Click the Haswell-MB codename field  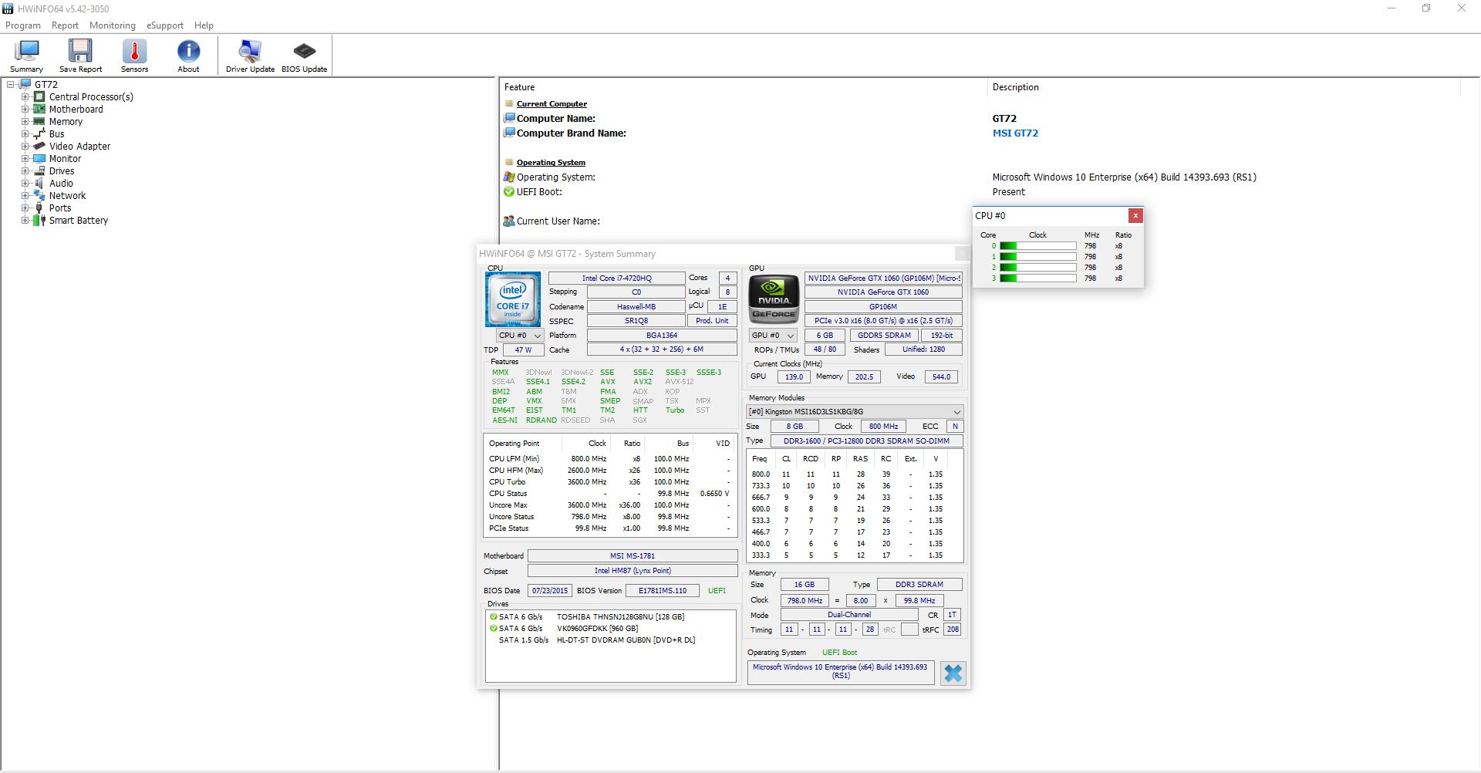[x=636, y=307]
